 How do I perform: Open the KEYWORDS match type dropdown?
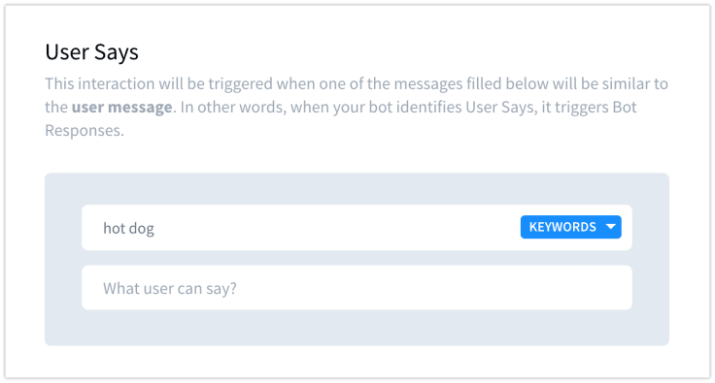click(x=570, y=227)
